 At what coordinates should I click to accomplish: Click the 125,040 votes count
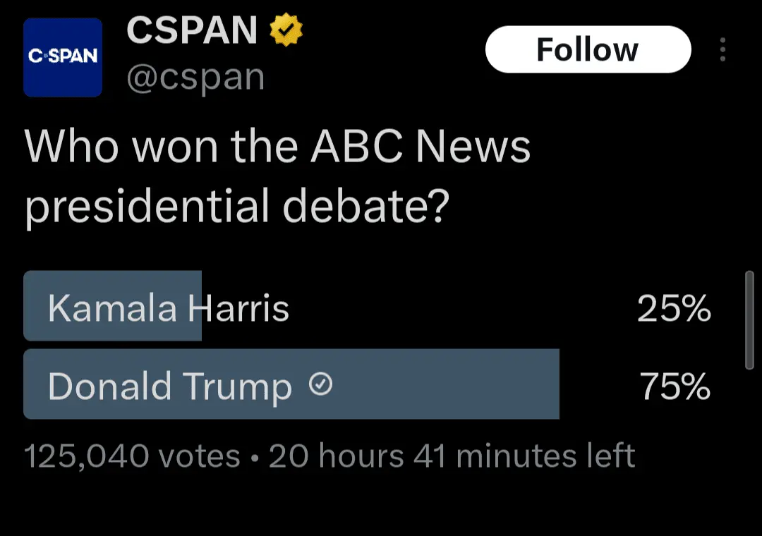132,456
